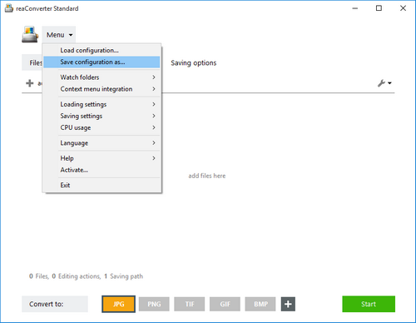Choose BMP output format

tap(260, 304)
